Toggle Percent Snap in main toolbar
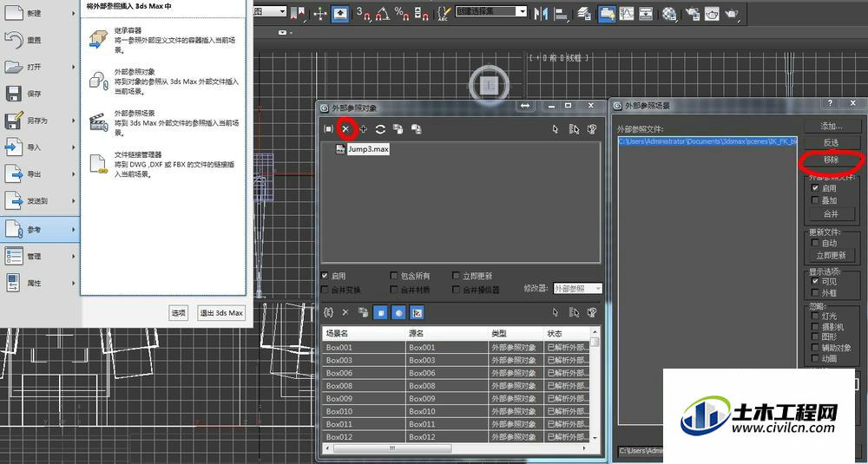The image size is (868, 464). (x=402, y=14)
